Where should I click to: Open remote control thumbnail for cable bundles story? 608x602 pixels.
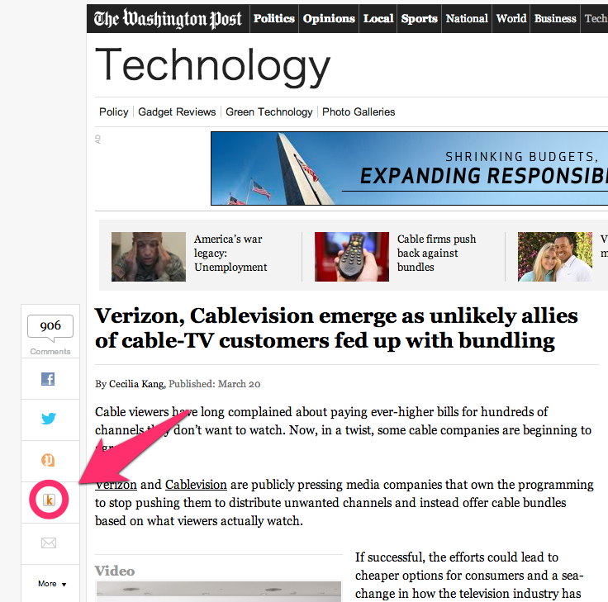pyautogui.click(x=352, y=257)
